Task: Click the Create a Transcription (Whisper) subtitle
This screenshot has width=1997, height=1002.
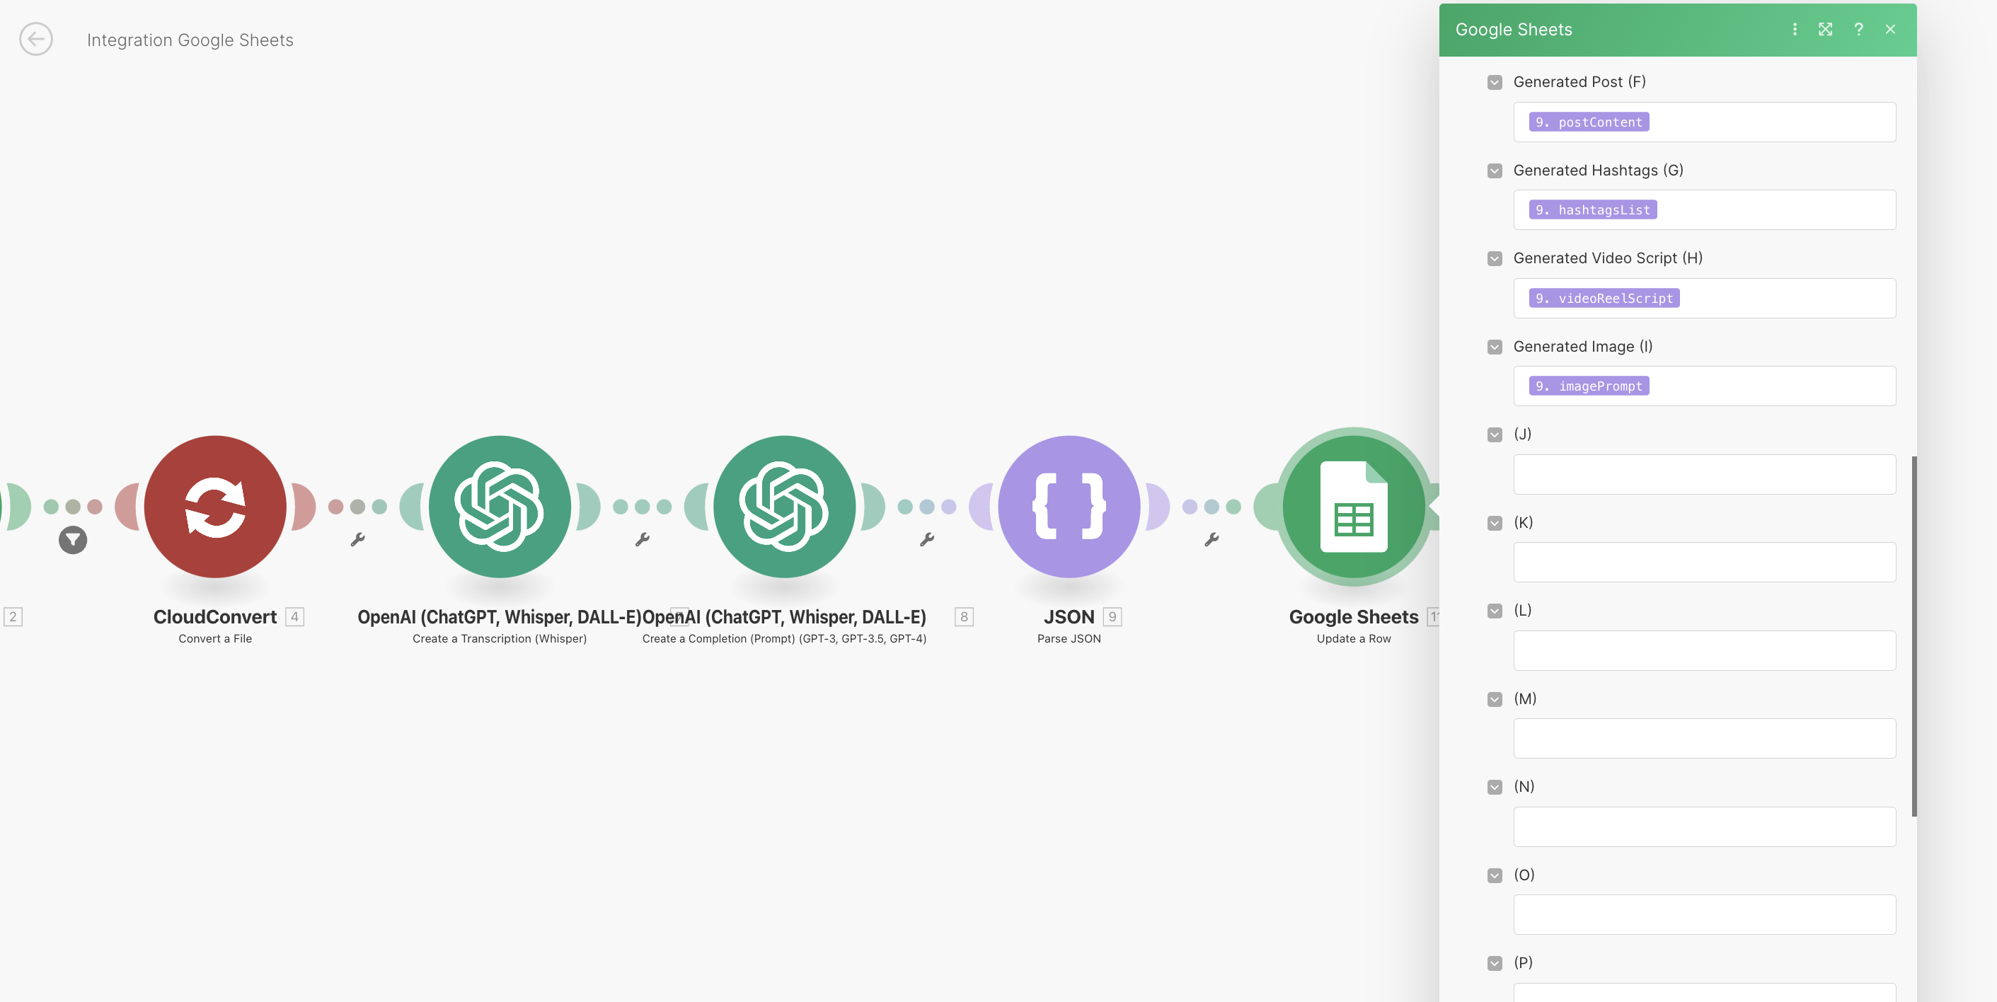Action: pos(500,638)
